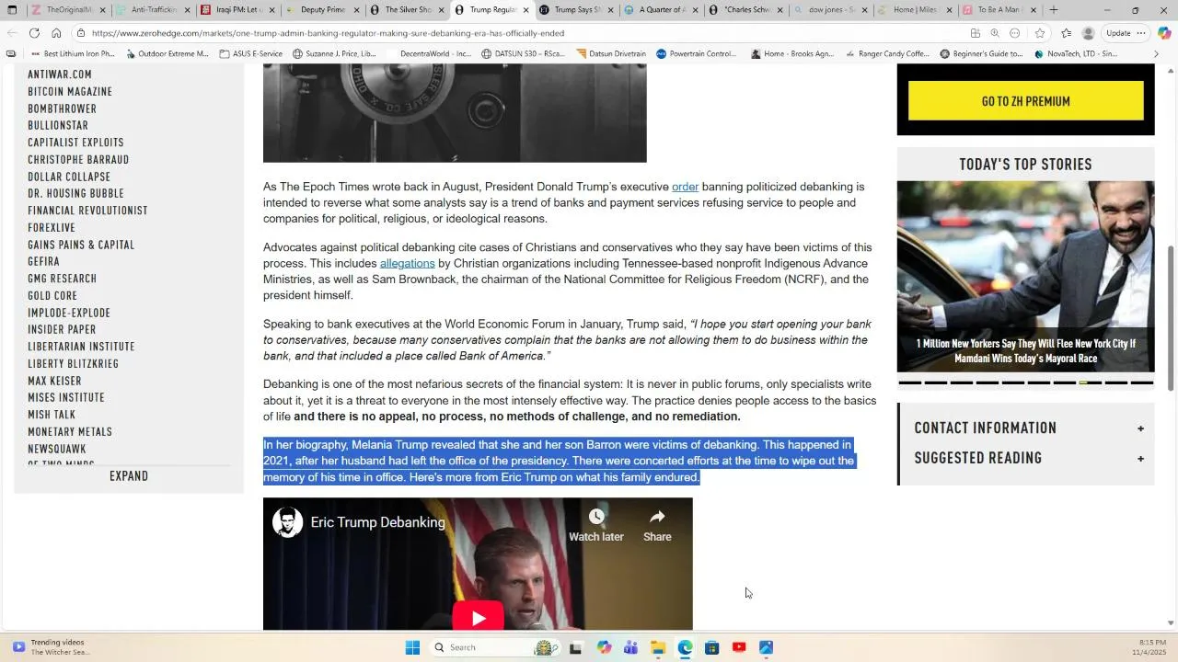Image resolution: width=1178 pixels, height=662 pixels.
Task: Open Microsoft Teams on the taskbar
Action: coord(630,647)
